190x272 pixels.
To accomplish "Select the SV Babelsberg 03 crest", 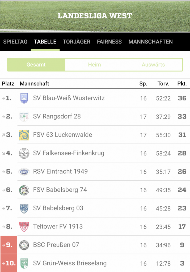I will click(24, 208).
